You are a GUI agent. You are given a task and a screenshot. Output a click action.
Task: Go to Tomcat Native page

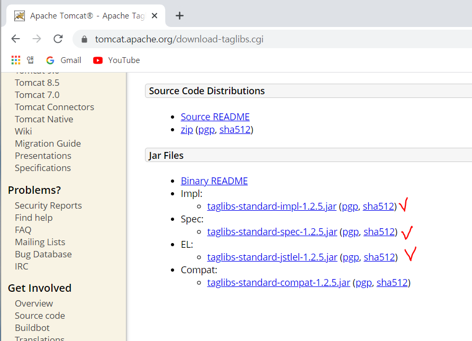(44, 119)
